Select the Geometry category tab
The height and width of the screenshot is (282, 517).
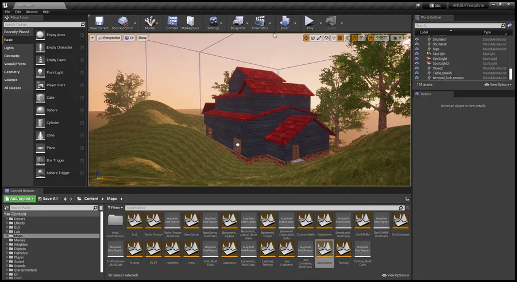tap(12, 72)
